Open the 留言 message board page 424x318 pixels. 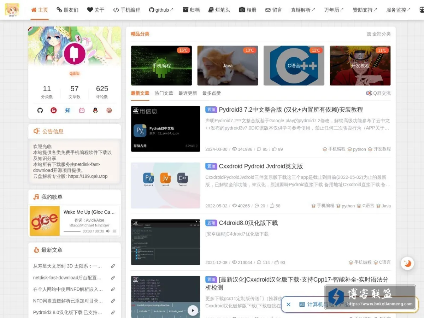click(273, 10)
